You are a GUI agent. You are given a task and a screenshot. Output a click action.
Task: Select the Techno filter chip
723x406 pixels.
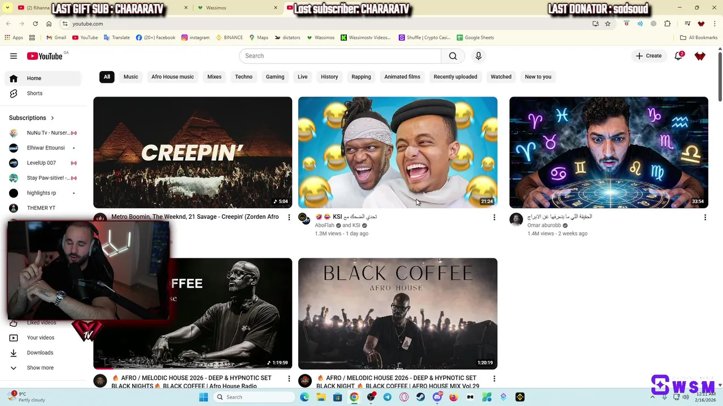point(244,77)
